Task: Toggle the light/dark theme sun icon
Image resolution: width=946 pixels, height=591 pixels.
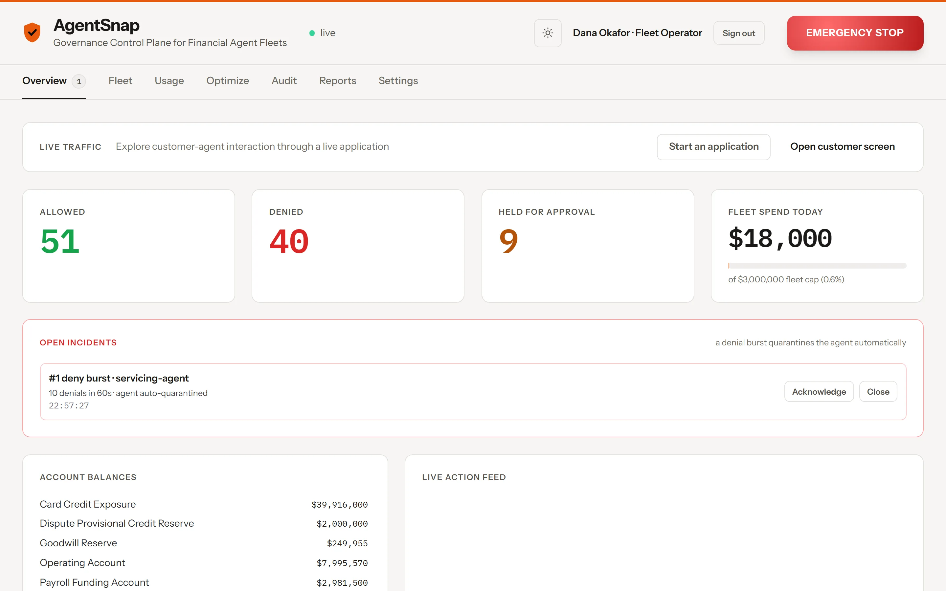Action: coord(548,33)
